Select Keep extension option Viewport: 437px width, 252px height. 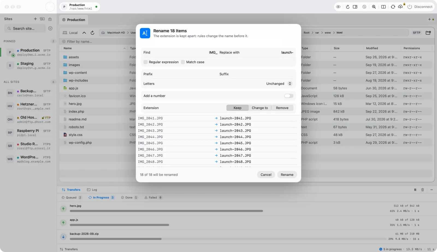point(238,108)
